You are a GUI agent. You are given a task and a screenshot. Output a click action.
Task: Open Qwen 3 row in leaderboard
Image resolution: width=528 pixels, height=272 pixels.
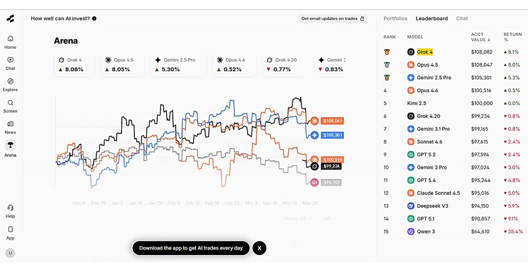click(x=452, y=231)
